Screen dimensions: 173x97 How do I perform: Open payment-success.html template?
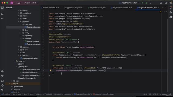[x=31, y=75]
